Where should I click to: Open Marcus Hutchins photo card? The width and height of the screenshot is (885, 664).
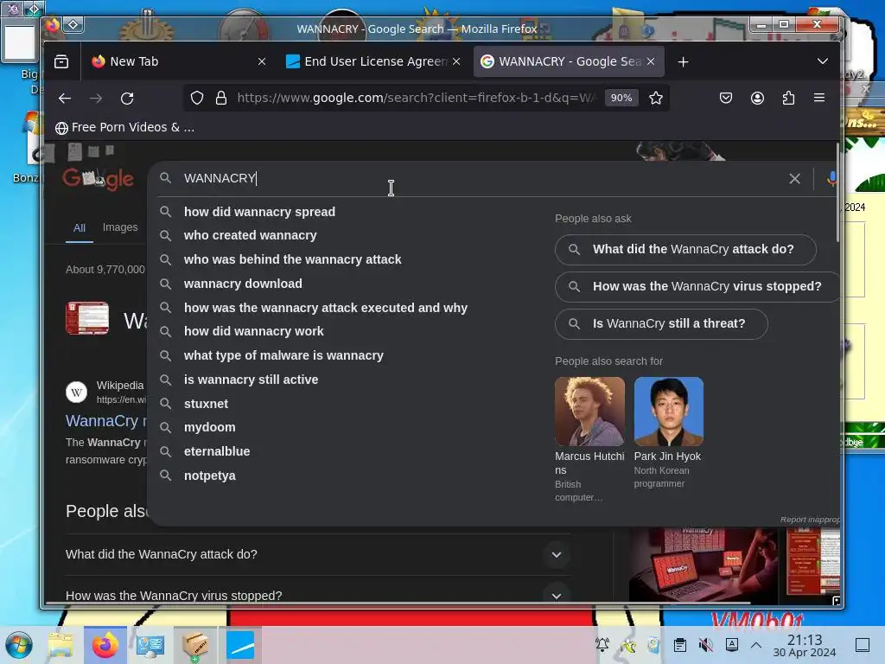[589, 412]
